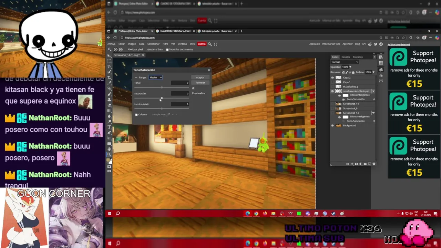Image resolution: width=441 pixels, height=248 pixels.
Task: Hide the Capa 2 layer
Action: tap(332, 77)
